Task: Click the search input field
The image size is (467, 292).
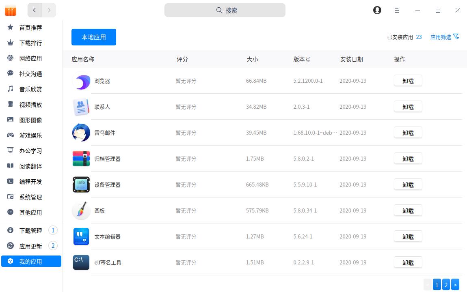Action: point(225,11)
